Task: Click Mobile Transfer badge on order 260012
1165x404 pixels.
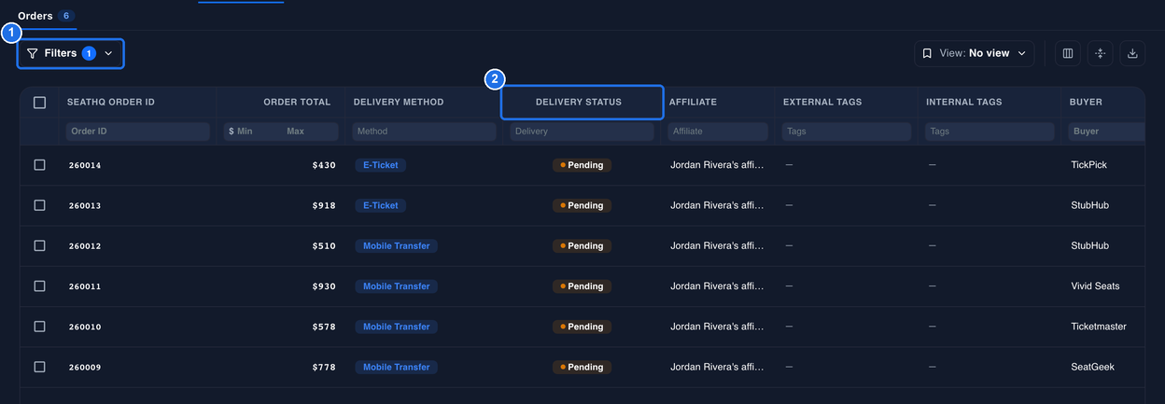Action: (396, 246)
